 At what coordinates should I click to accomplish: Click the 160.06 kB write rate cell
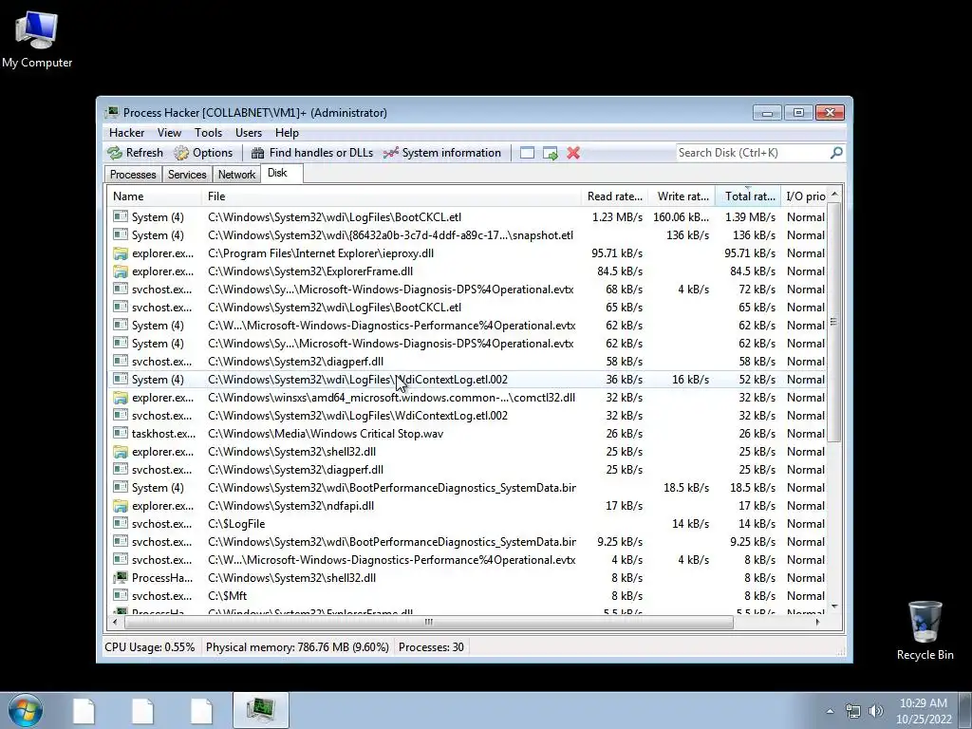coord(681,217)
